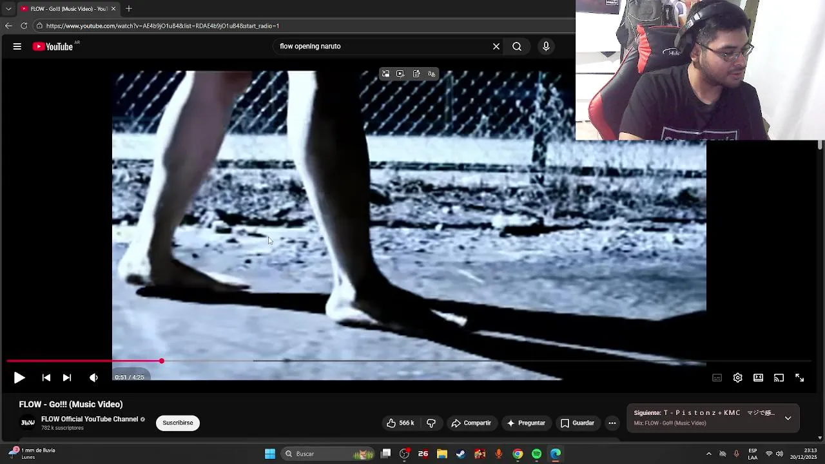825x464 pixels.
Task: Run search with the magnifier button
Action: point(517,46)
